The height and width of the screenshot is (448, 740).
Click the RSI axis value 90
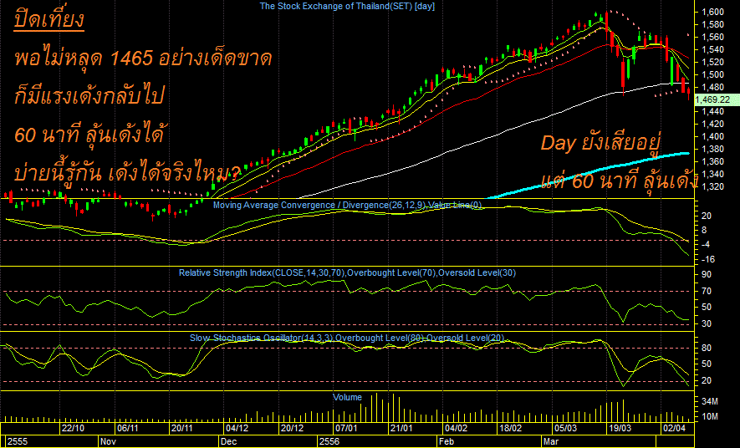[707, 274]
